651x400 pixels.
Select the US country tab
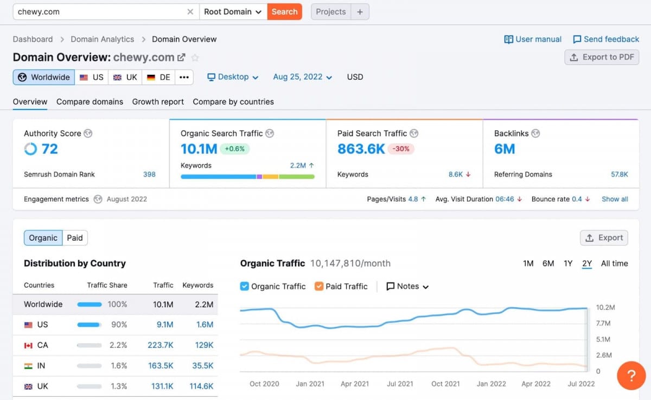(x=91, y=77)
